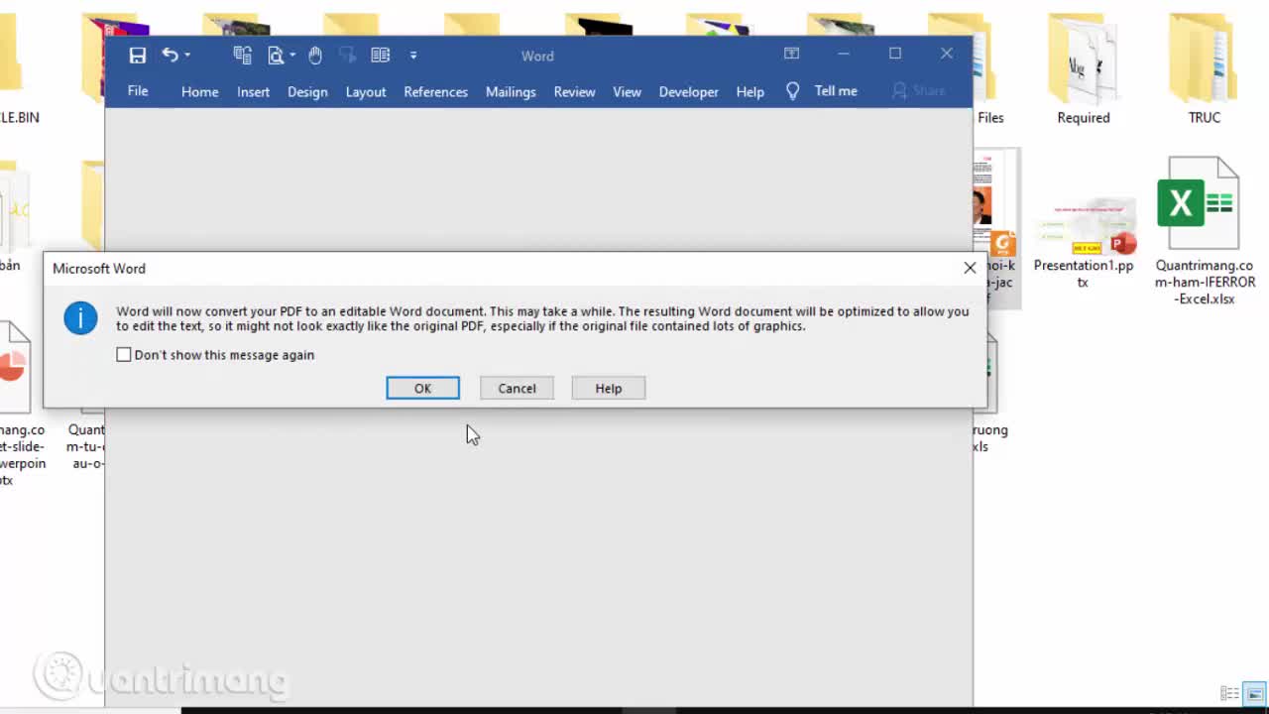Go to the References tab
The width and height of the screenshot is (1269, 714).
pyautogui.click(x=435, y=91)
